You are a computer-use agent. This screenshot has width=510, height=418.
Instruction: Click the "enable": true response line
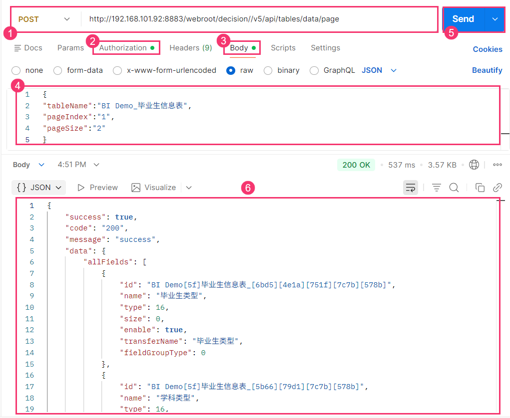click(x=153, y=330)
